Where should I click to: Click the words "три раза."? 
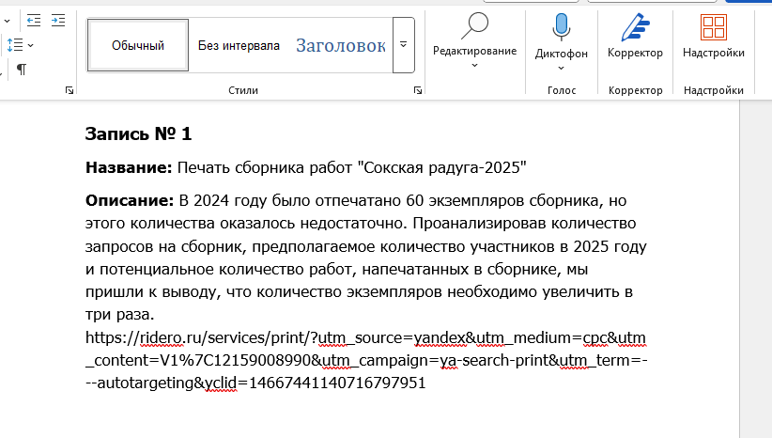click(x=119, y=314)
